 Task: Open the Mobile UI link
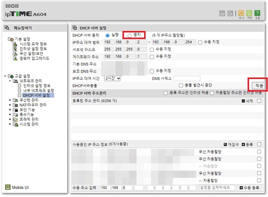(x=20, y=188)
